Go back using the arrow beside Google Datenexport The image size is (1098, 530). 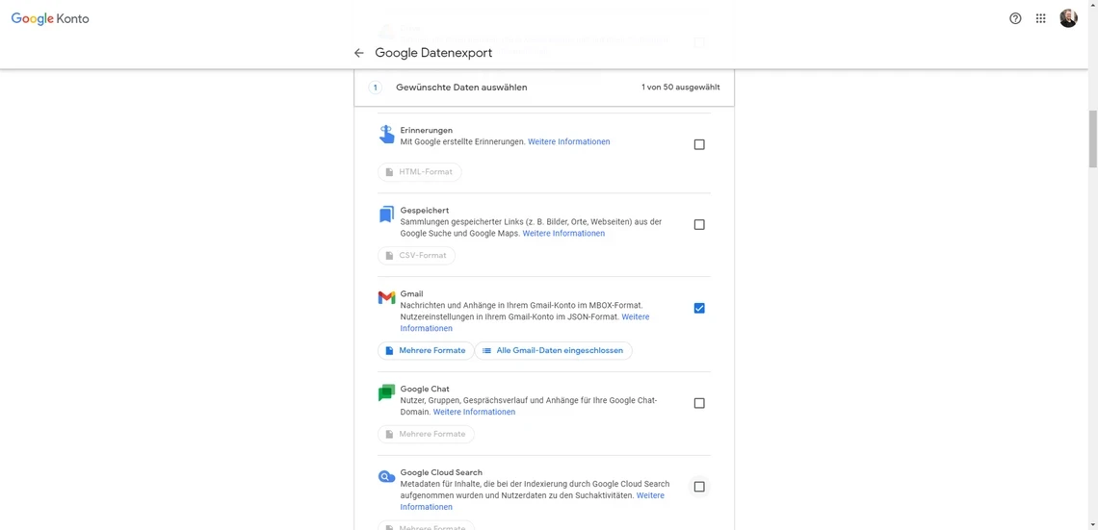[359, 53]
